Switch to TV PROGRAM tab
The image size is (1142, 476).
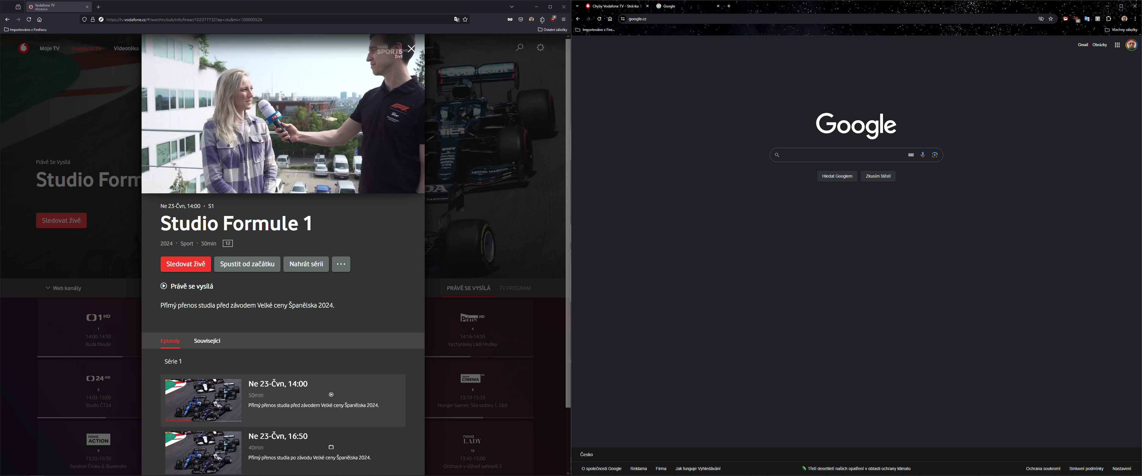coord(515,288)
